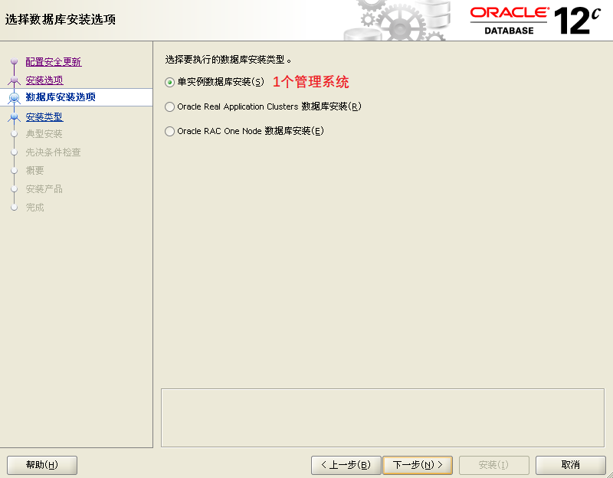
Task: Pick Oracle RAC One Node 数据库安装 option
Action: tap(169, 131)
